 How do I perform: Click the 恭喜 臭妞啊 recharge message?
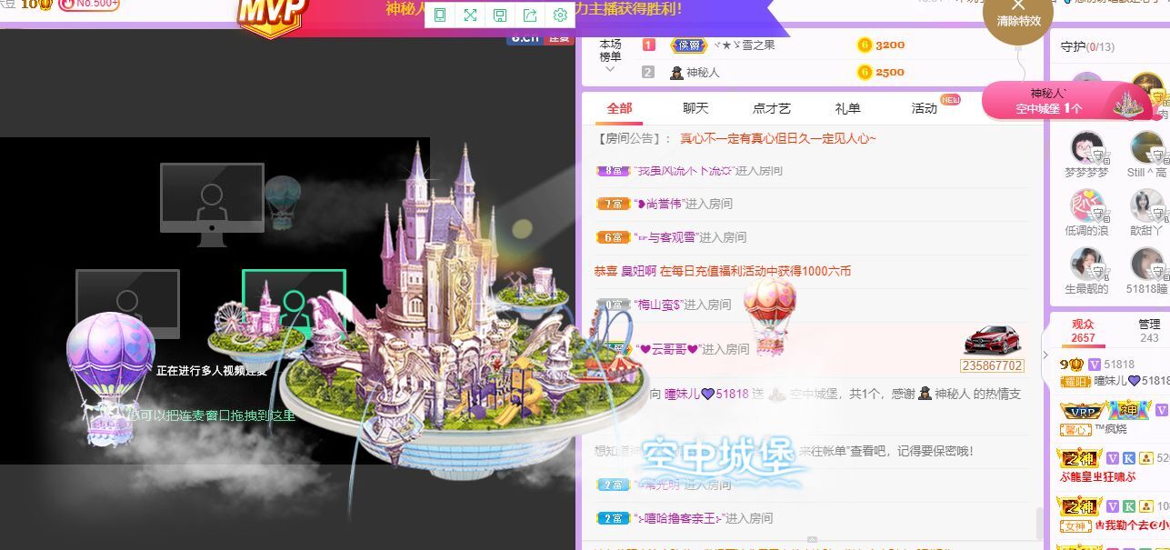click(723, 271)
